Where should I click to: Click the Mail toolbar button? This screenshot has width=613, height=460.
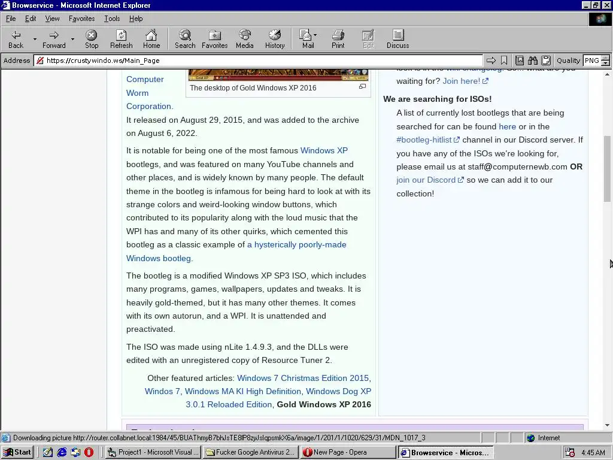[x=308, y=39]
